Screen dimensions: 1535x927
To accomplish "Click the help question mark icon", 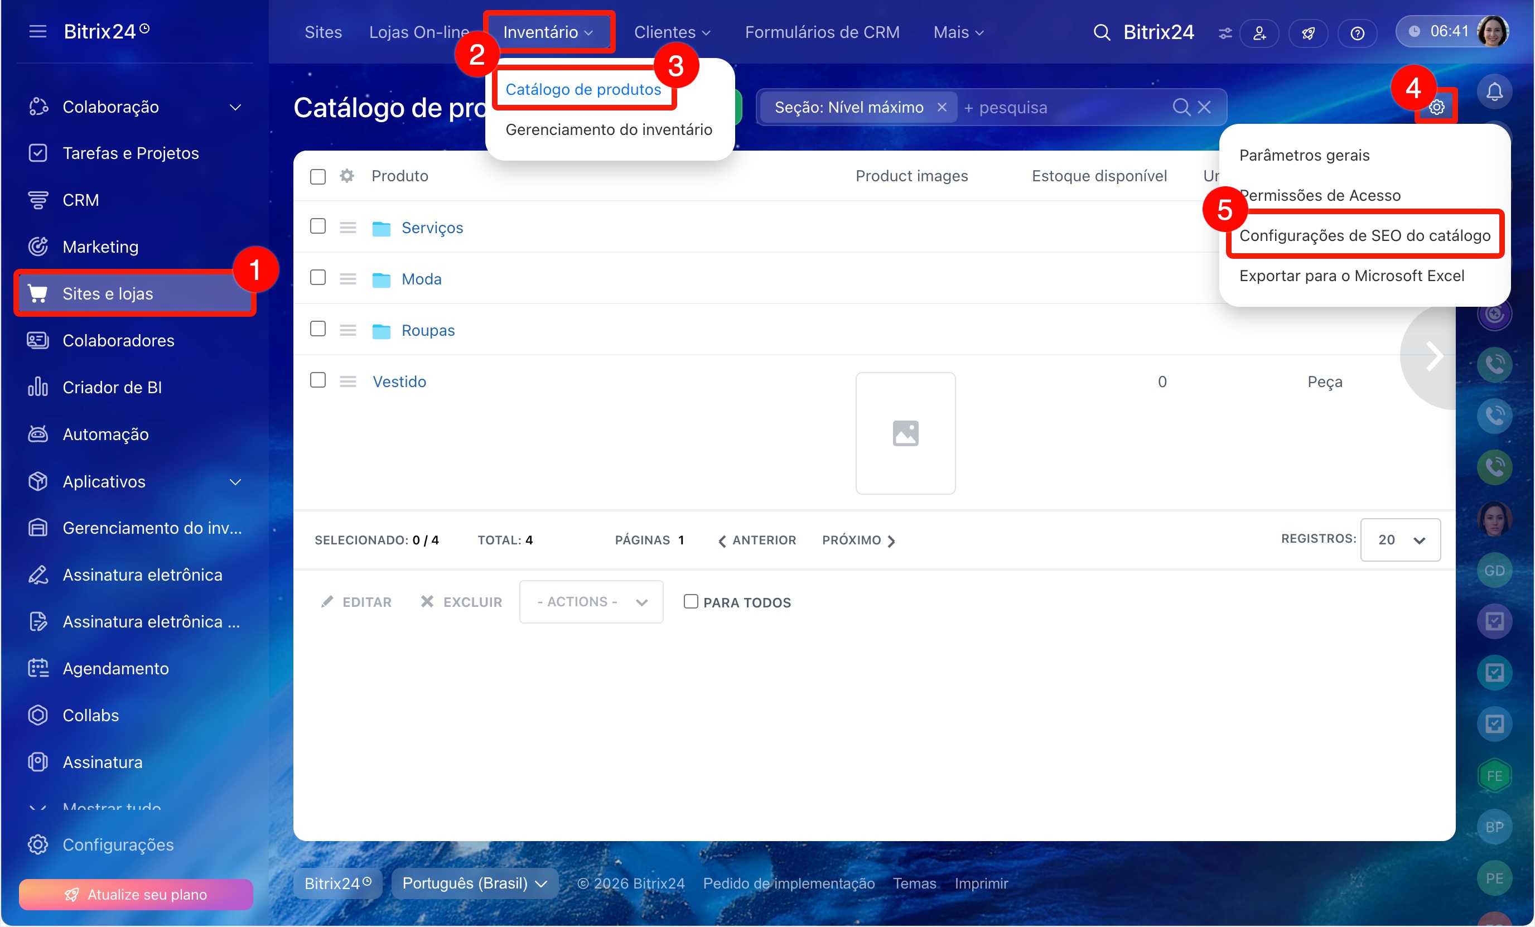I will pyautogui.click(x=1357, y=33).
